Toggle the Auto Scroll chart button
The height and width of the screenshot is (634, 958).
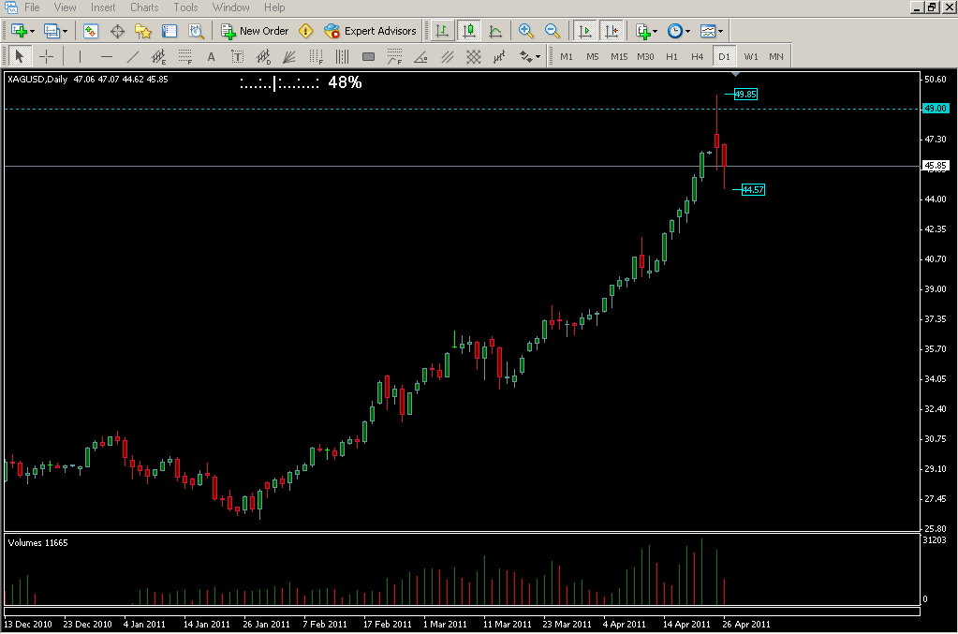point(584,31)
